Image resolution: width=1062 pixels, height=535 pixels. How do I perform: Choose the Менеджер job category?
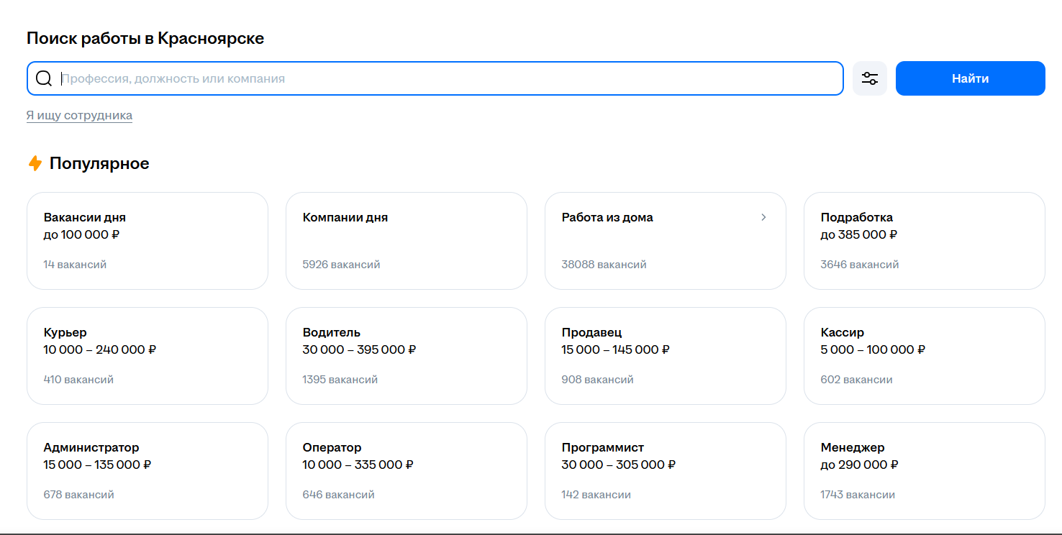pos(925,471)
